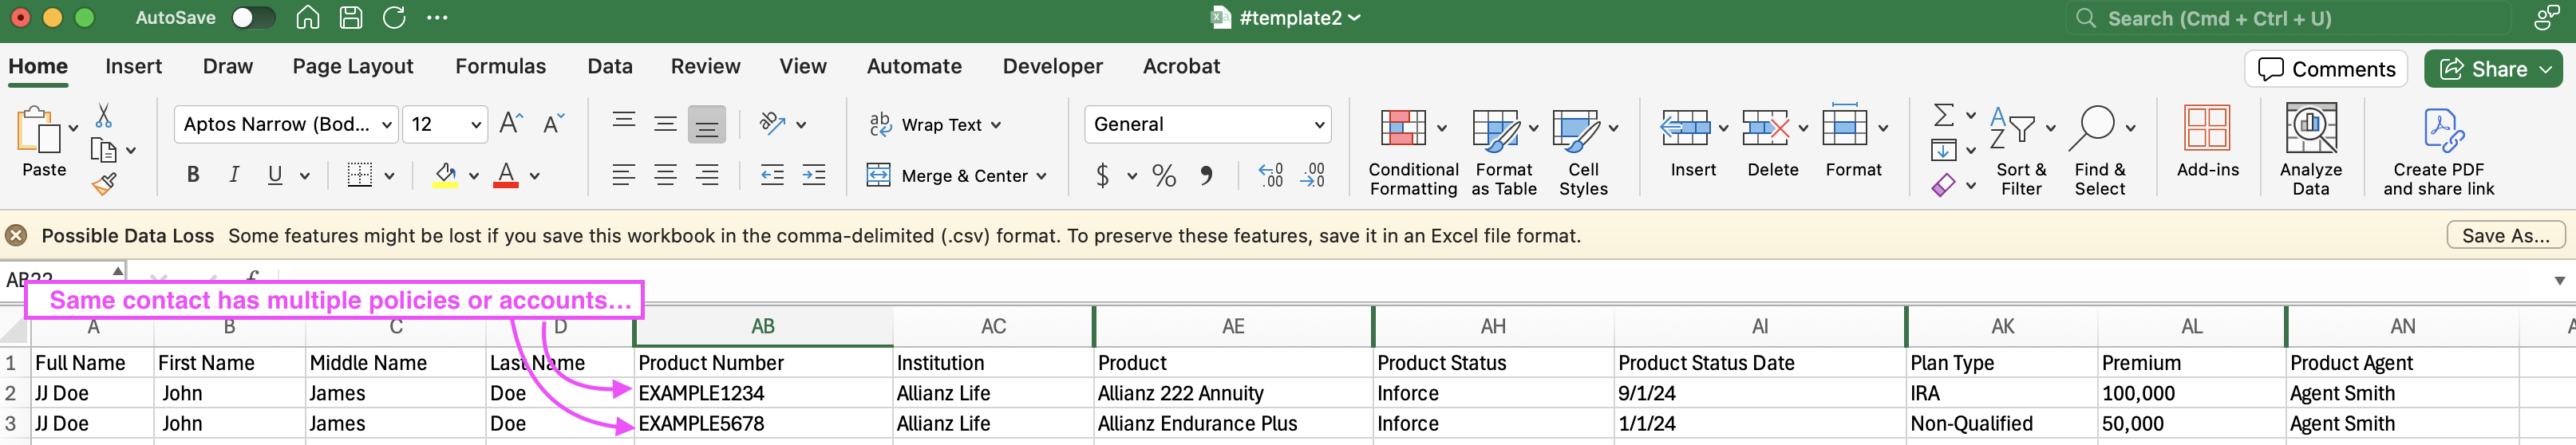Toggle Underline formatting
The height and width of the screenshot is (445, 2576).
(275, 175)
